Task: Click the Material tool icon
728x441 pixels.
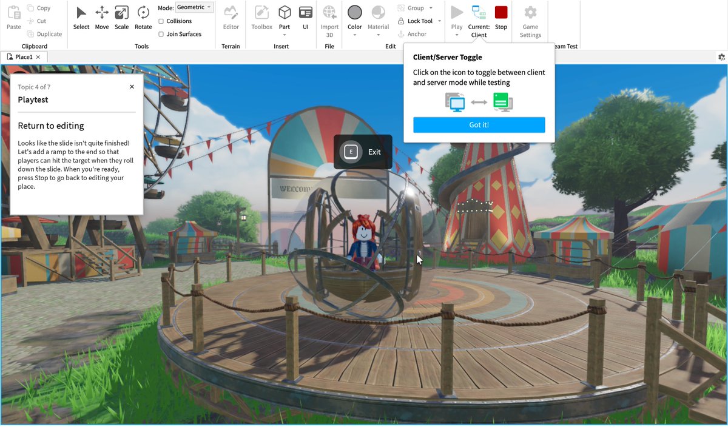Action: click(x=379, y=13)
